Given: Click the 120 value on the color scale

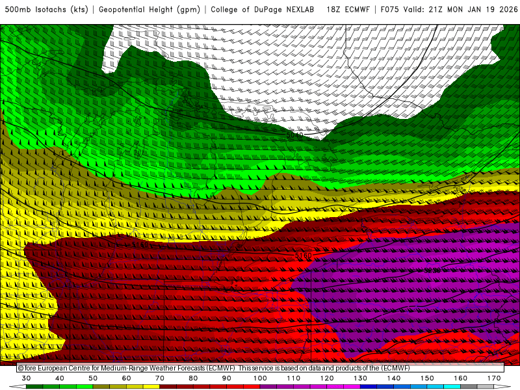Looking at the screenshot, I should (327, 378).
